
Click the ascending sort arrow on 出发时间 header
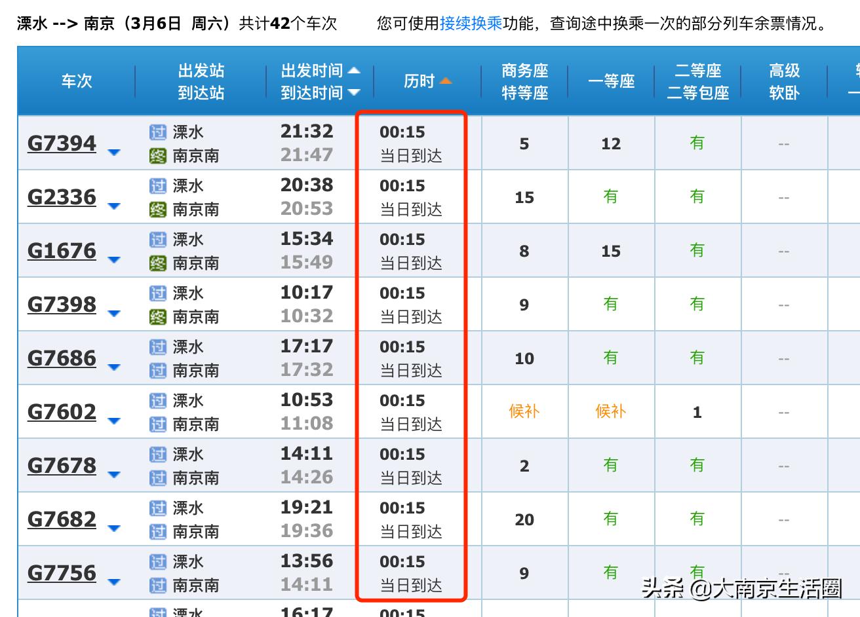[x=353, y=71]
